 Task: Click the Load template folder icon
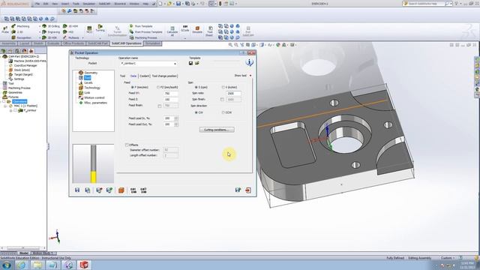[x=197, y=63]
